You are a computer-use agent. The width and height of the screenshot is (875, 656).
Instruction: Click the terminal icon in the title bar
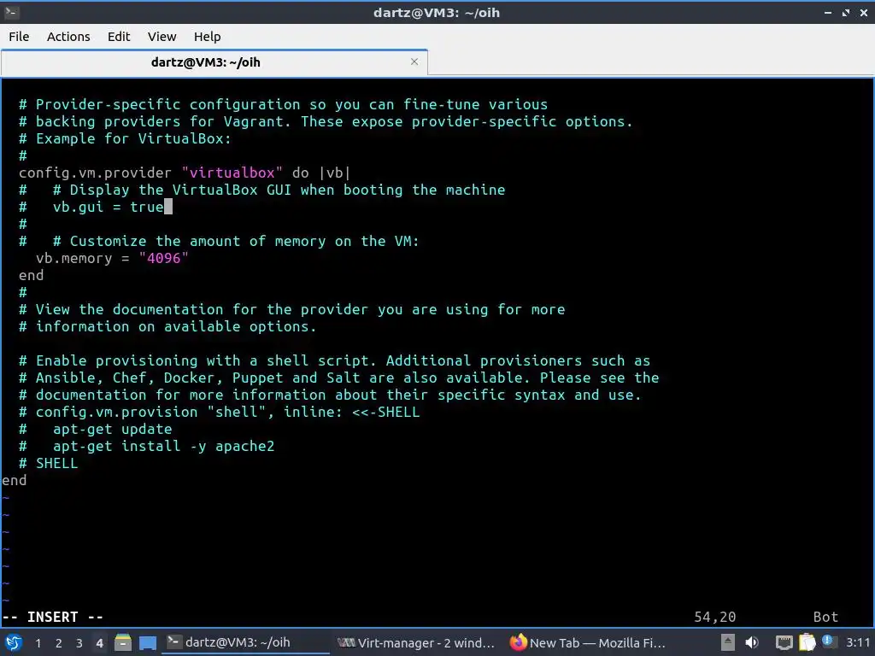click(x=10, y=12)
